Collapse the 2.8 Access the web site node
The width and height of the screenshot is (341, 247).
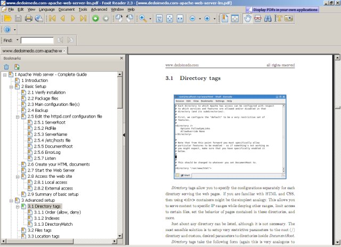pyautogui.click(x=18, y=177)
